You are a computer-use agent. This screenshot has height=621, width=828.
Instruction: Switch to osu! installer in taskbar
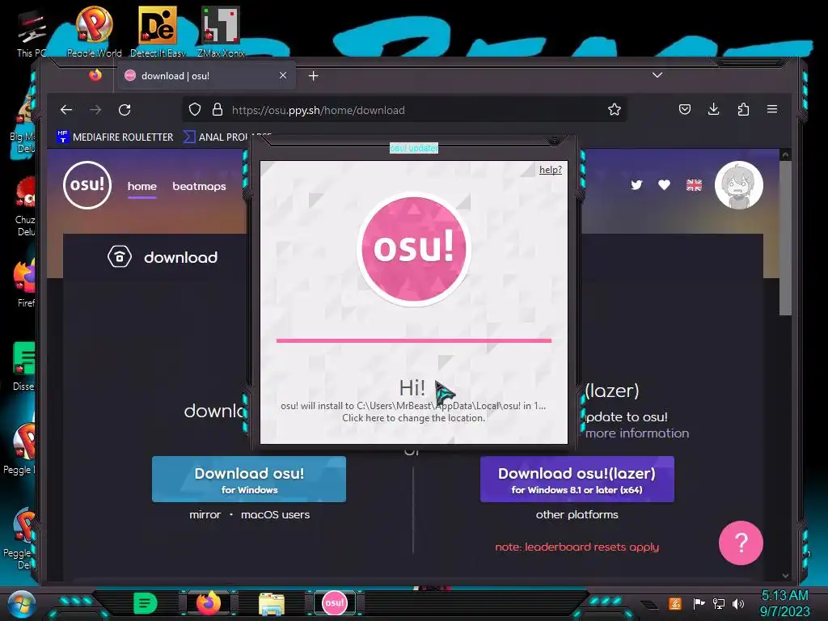coord(334,603)
